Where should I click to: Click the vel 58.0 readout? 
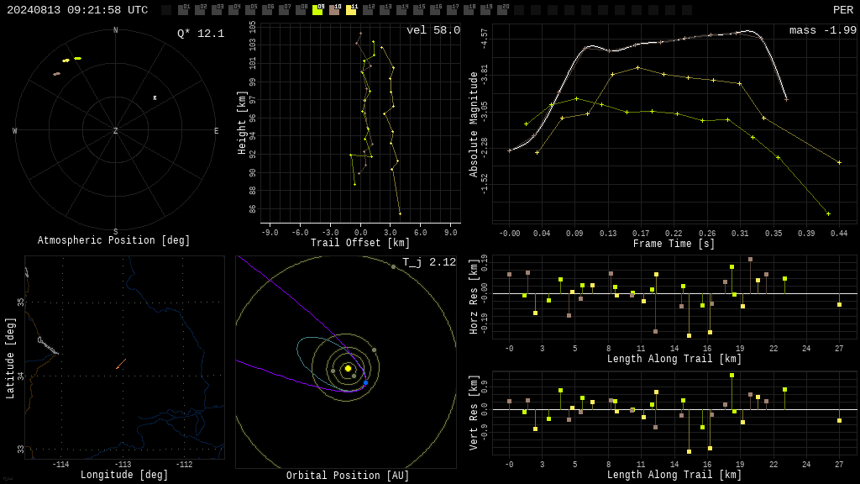[433, 30]
